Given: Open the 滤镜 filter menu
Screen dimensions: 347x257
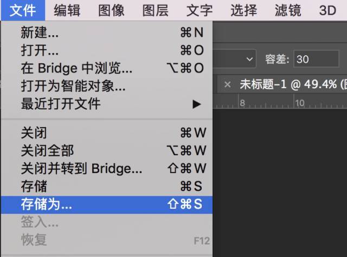Looking at the screenshot, I should coord(288,10).
